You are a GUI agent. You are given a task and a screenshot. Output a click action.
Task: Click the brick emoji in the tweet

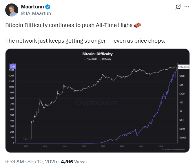click(138, 25)
